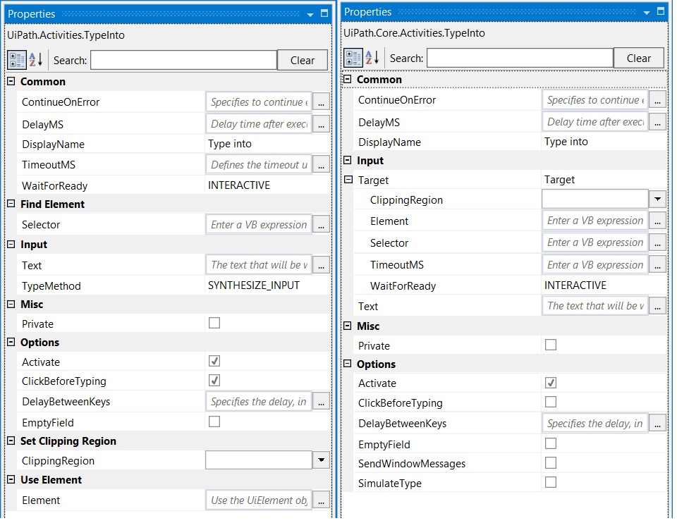Viewport: 677px width, 523px height.
Task: Open ellipsis editor for TimeoutMS in left panel
Action: [x=322, y=165]
